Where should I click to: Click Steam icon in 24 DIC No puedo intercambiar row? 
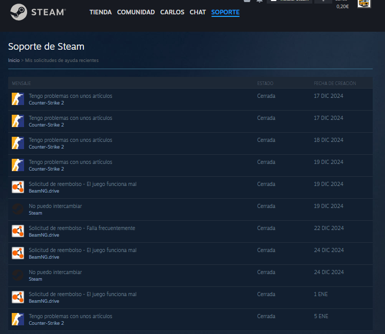pos(18,275)
